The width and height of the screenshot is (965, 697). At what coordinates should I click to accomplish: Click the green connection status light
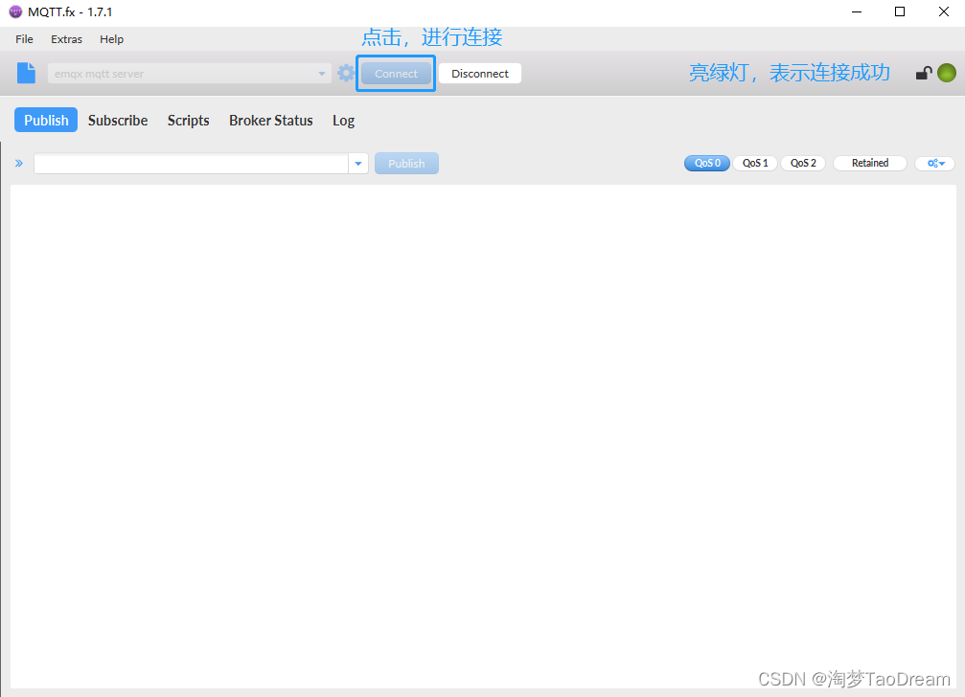click(947, 73)
